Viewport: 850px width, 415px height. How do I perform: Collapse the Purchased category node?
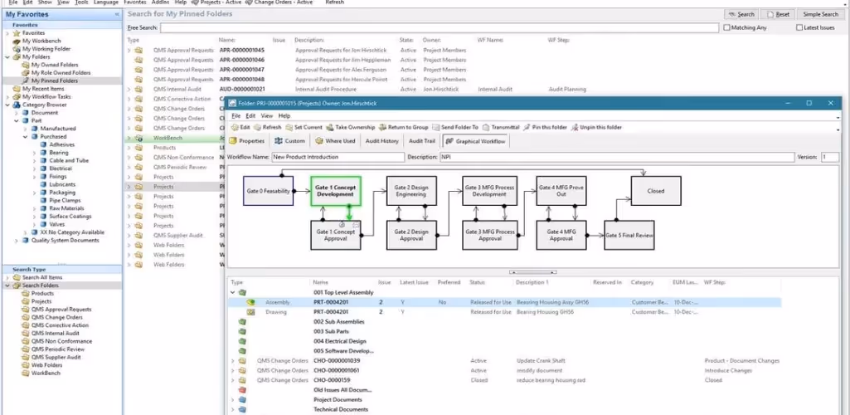pos(26,137)
